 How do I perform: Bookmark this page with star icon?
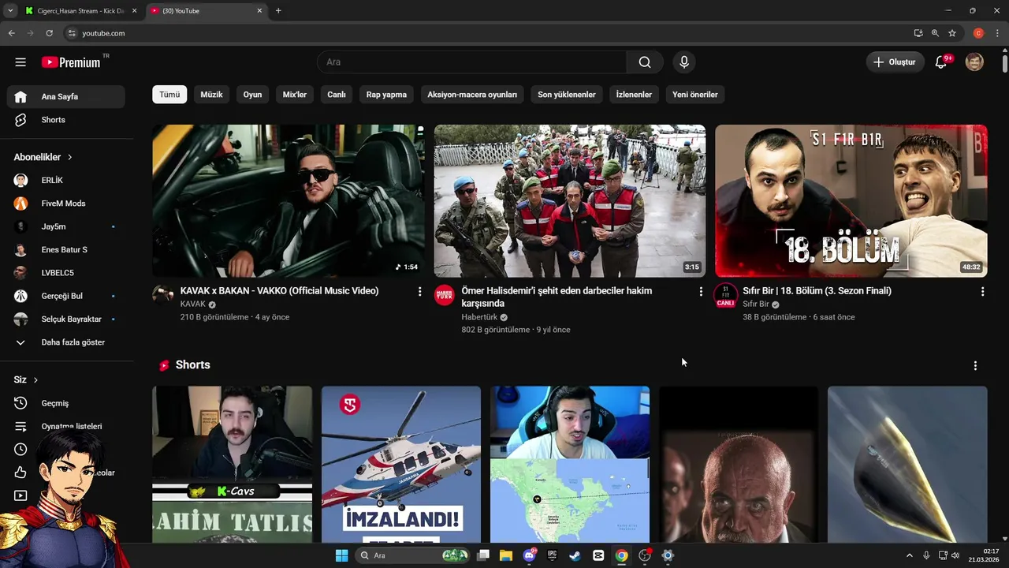952,33
